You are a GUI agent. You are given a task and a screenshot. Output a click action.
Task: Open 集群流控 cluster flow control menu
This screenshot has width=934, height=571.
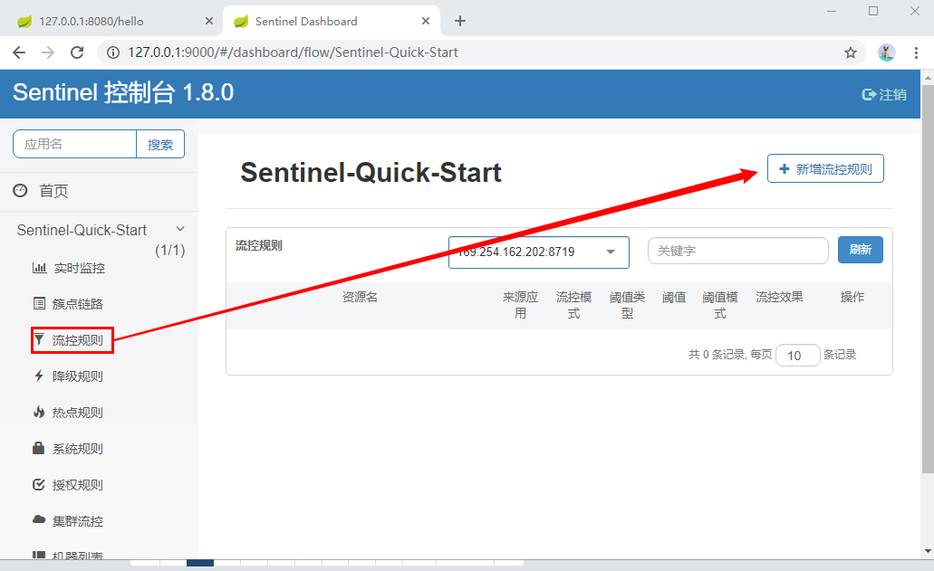68,521
